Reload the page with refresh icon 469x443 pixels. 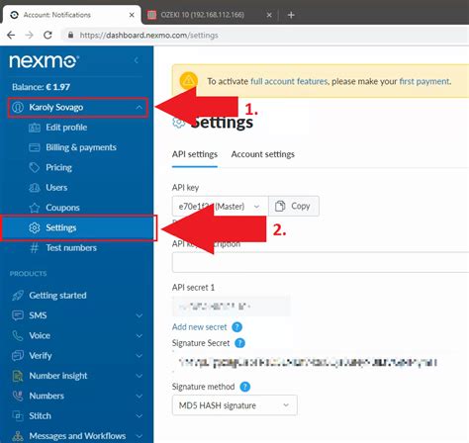click(47, 35)
